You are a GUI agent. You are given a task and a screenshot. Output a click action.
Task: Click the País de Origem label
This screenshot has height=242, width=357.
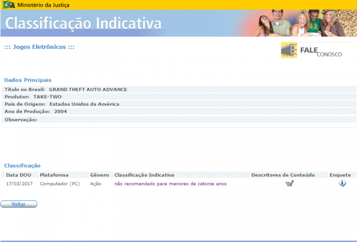point(25,104)
